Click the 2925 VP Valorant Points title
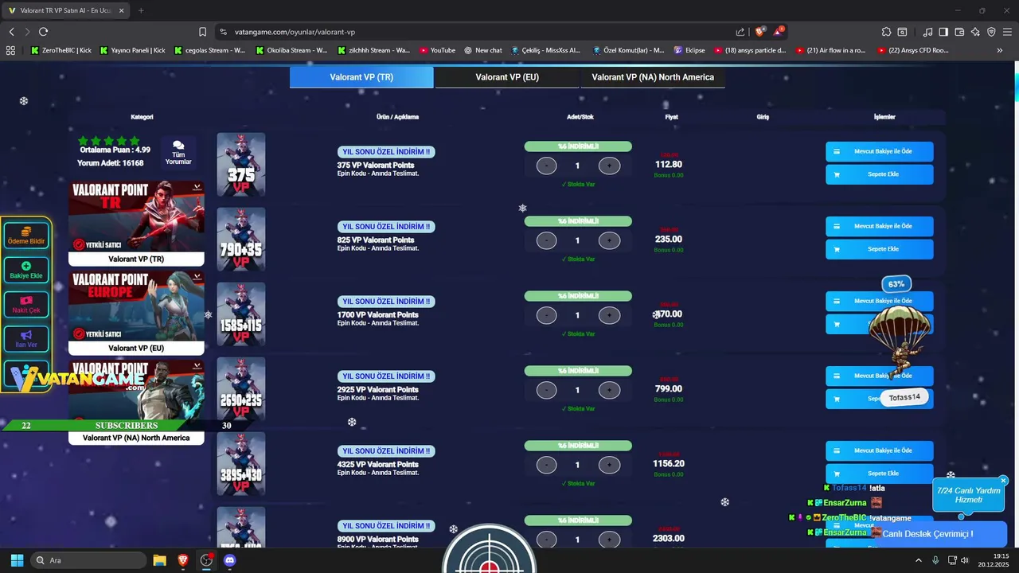1019x573 pixels. pos(377,390)
